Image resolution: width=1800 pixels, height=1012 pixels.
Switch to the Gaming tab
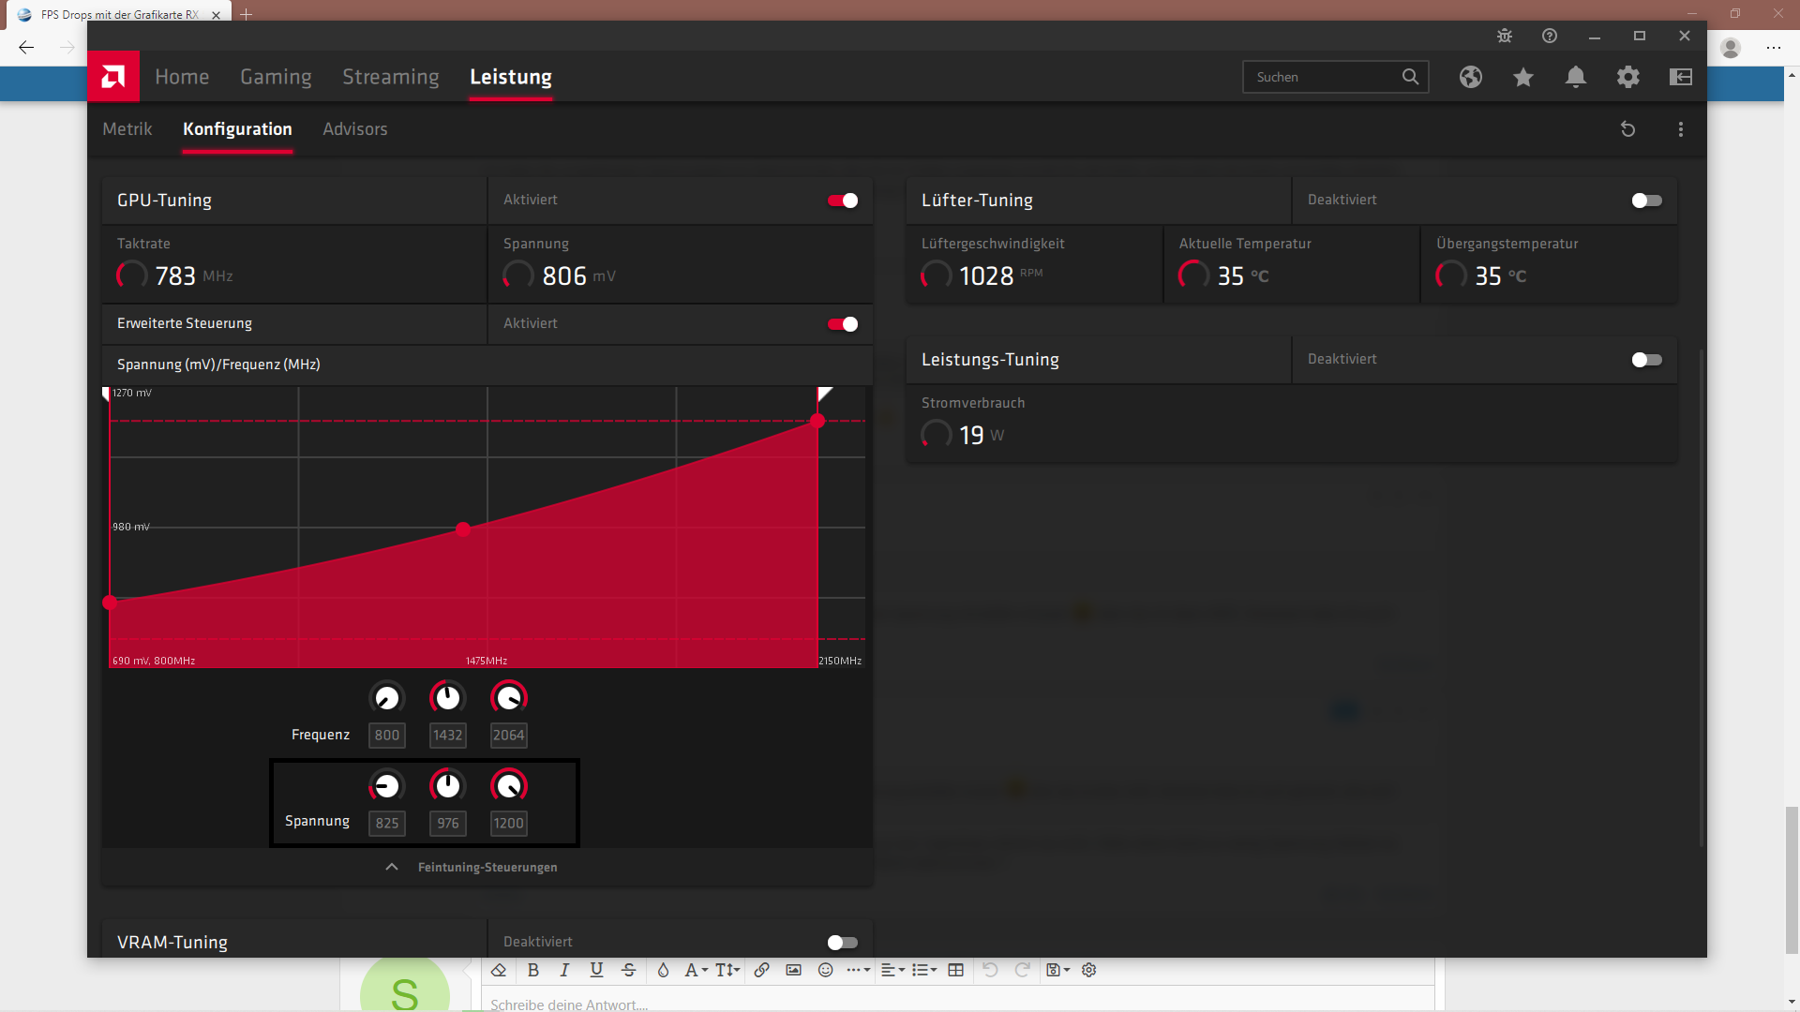click(276, 77)
